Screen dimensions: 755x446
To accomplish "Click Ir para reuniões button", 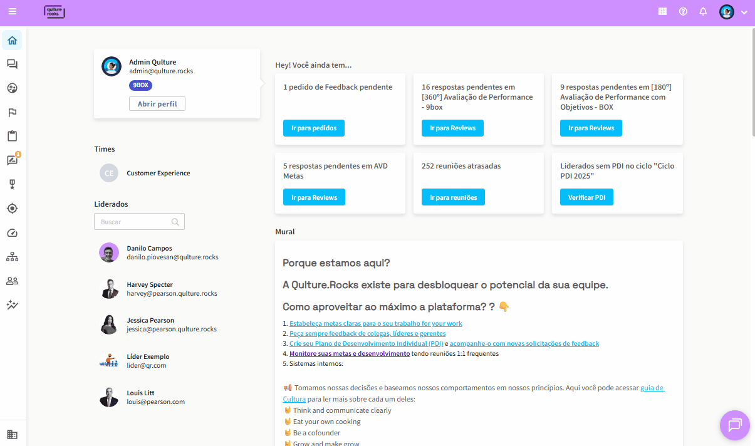I will [x=453, y=197].
